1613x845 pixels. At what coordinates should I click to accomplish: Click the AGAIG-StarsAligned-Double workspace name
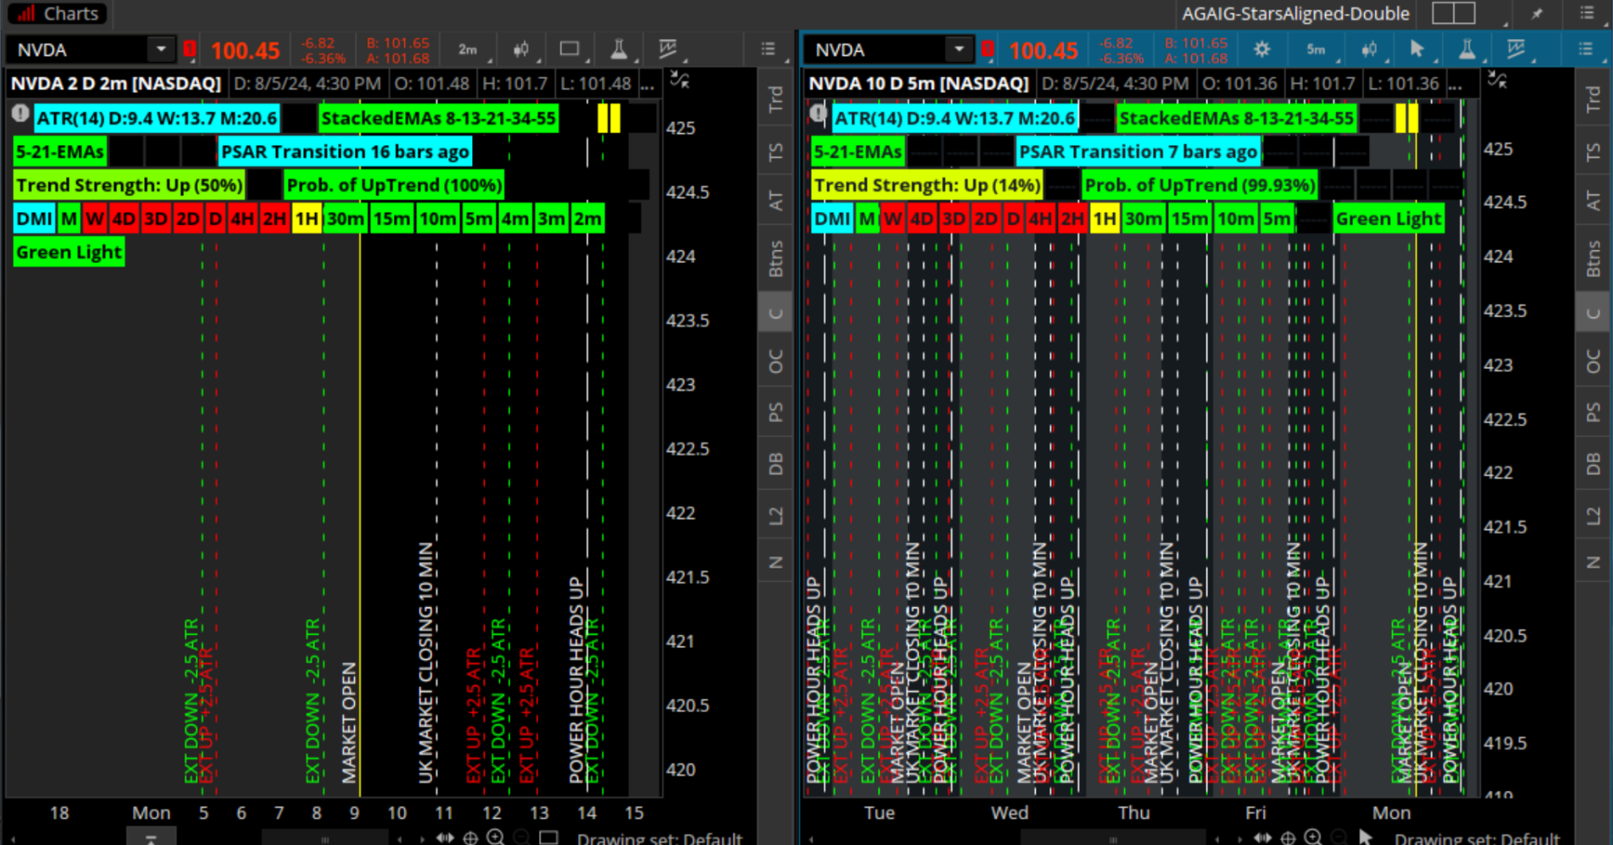1295,14
